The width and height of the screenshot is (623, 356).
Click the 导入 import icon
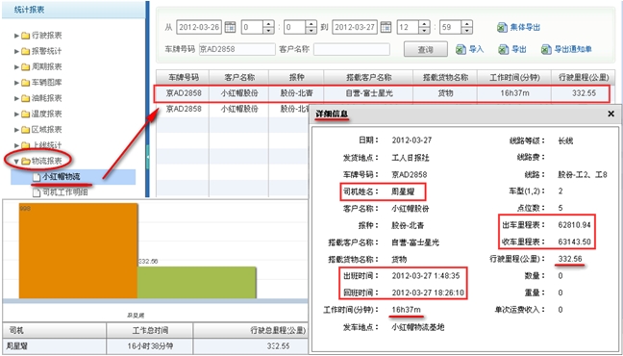coord(461,49)
